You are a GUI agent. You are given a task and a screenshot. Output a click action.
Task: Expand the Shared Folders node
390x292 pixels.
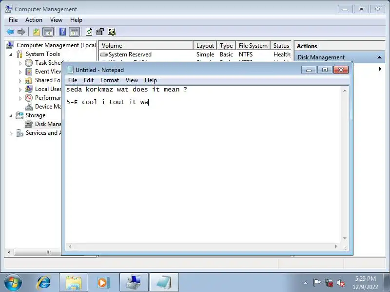[20, 81]
